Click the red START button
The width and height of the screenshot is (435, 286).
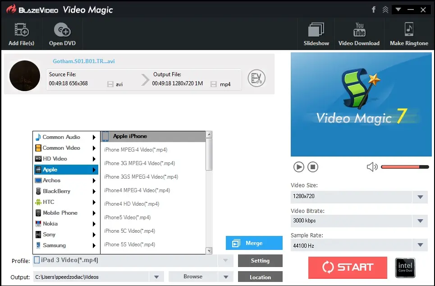348,268
